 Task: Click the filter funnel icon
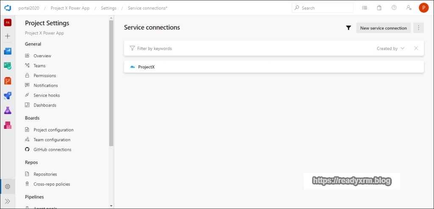348,28
